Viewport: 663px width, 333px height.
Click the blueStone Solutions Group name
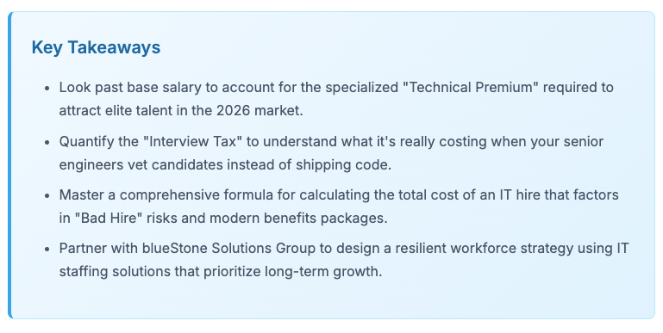(228, 248)
